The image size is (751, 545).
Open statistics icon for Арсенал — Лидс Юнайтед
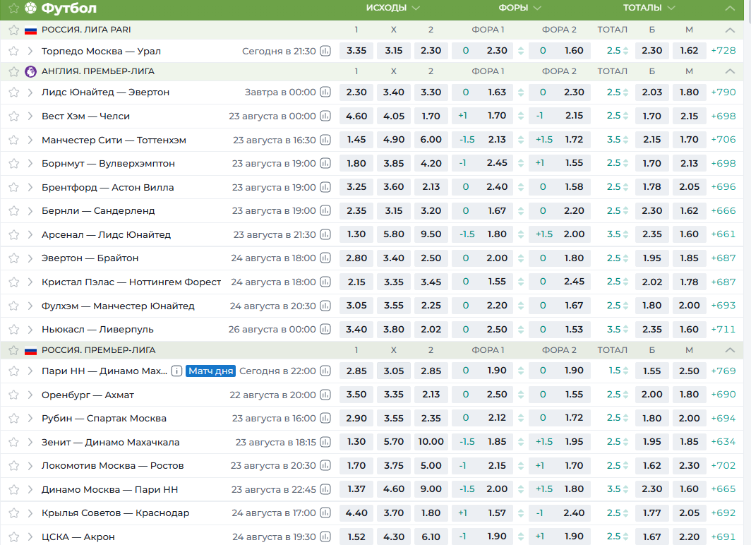(325, 234)
